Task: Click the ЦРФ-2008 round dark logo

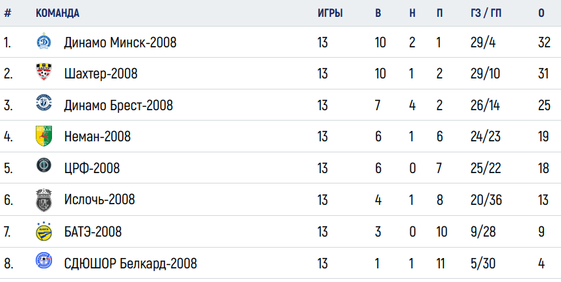Action: (x=44, y=166)
